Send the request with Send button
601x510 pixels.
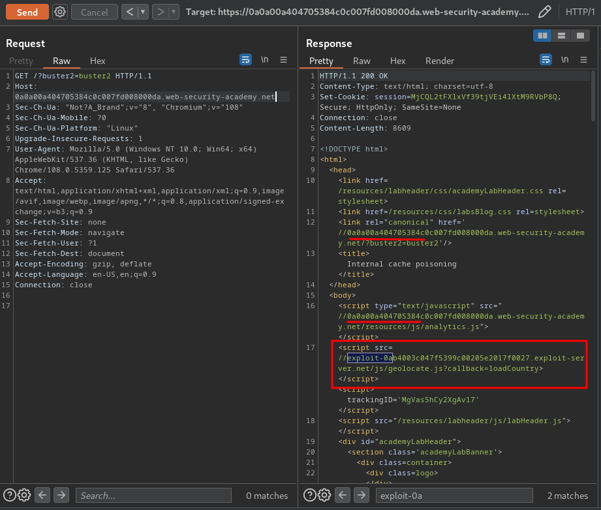(27, 12)
